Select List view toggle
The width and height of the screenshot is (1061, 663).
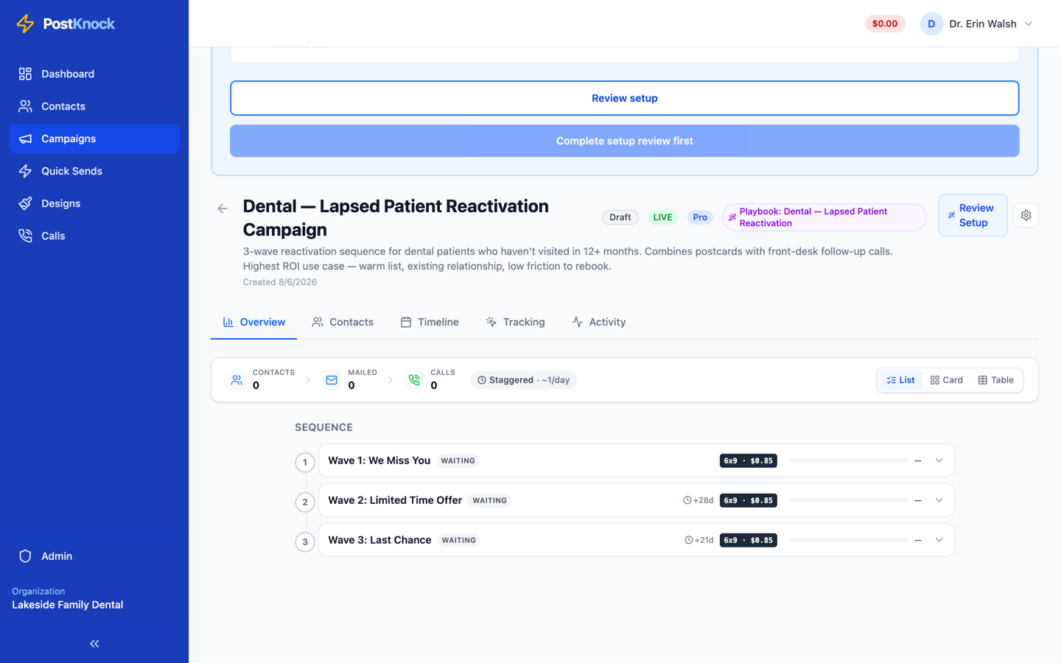tap(900, 380)
